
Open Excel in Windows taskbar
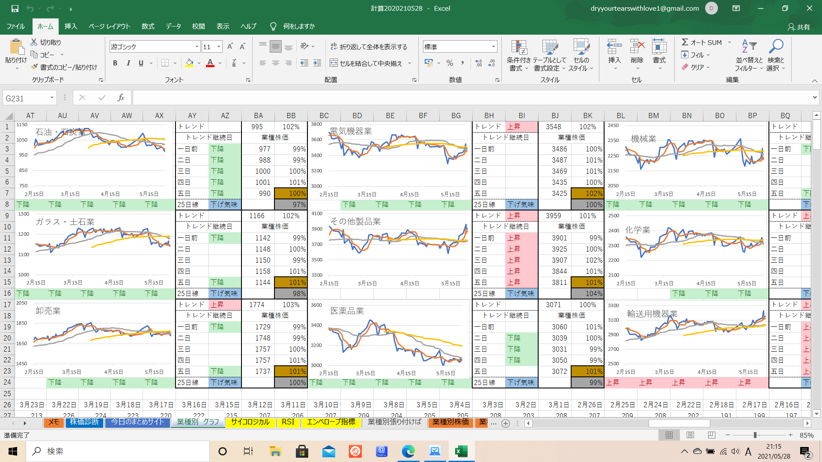[461, 451]
